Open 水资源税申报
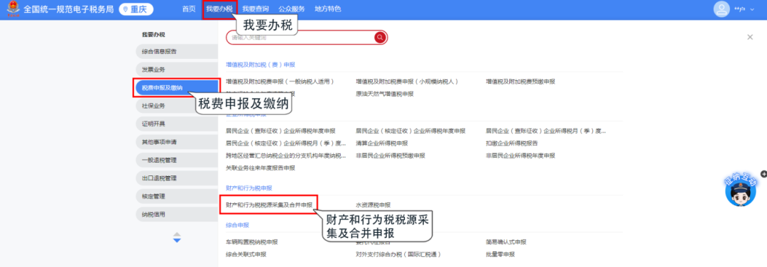Screen dimensions: 767x267 point(374,205)
